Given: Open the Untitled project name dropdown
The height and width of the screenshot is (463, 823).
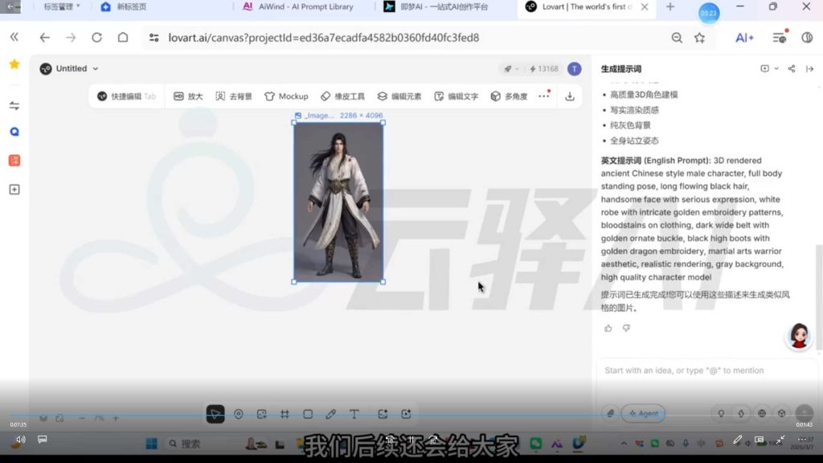Looking at the screenshot, I should click(91, 68).
